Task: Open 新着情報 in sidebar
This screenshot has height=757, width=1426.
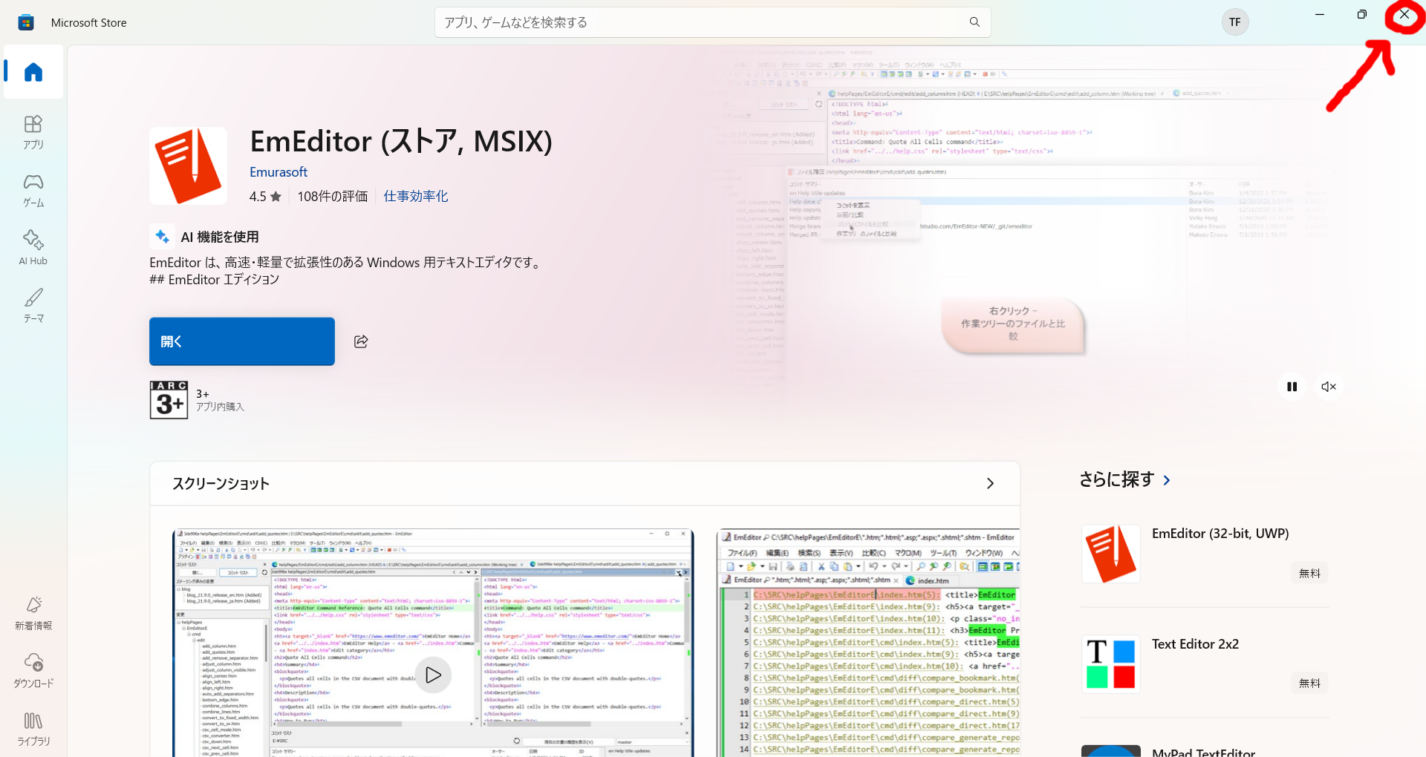Action: tap(33, 614)
